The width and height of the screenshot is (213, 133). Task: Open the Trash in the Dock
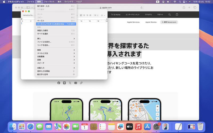(x=200, y=127)
